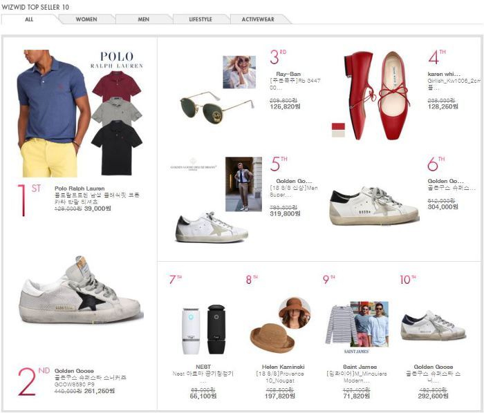Open the Ray-Ban brand name link
The height and width of the screenshot is (413, 484).
pos(288,74)
